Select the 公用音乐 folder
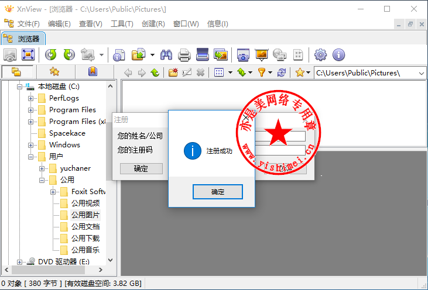Viewport: 428px width, 290px height. point(85,250)
